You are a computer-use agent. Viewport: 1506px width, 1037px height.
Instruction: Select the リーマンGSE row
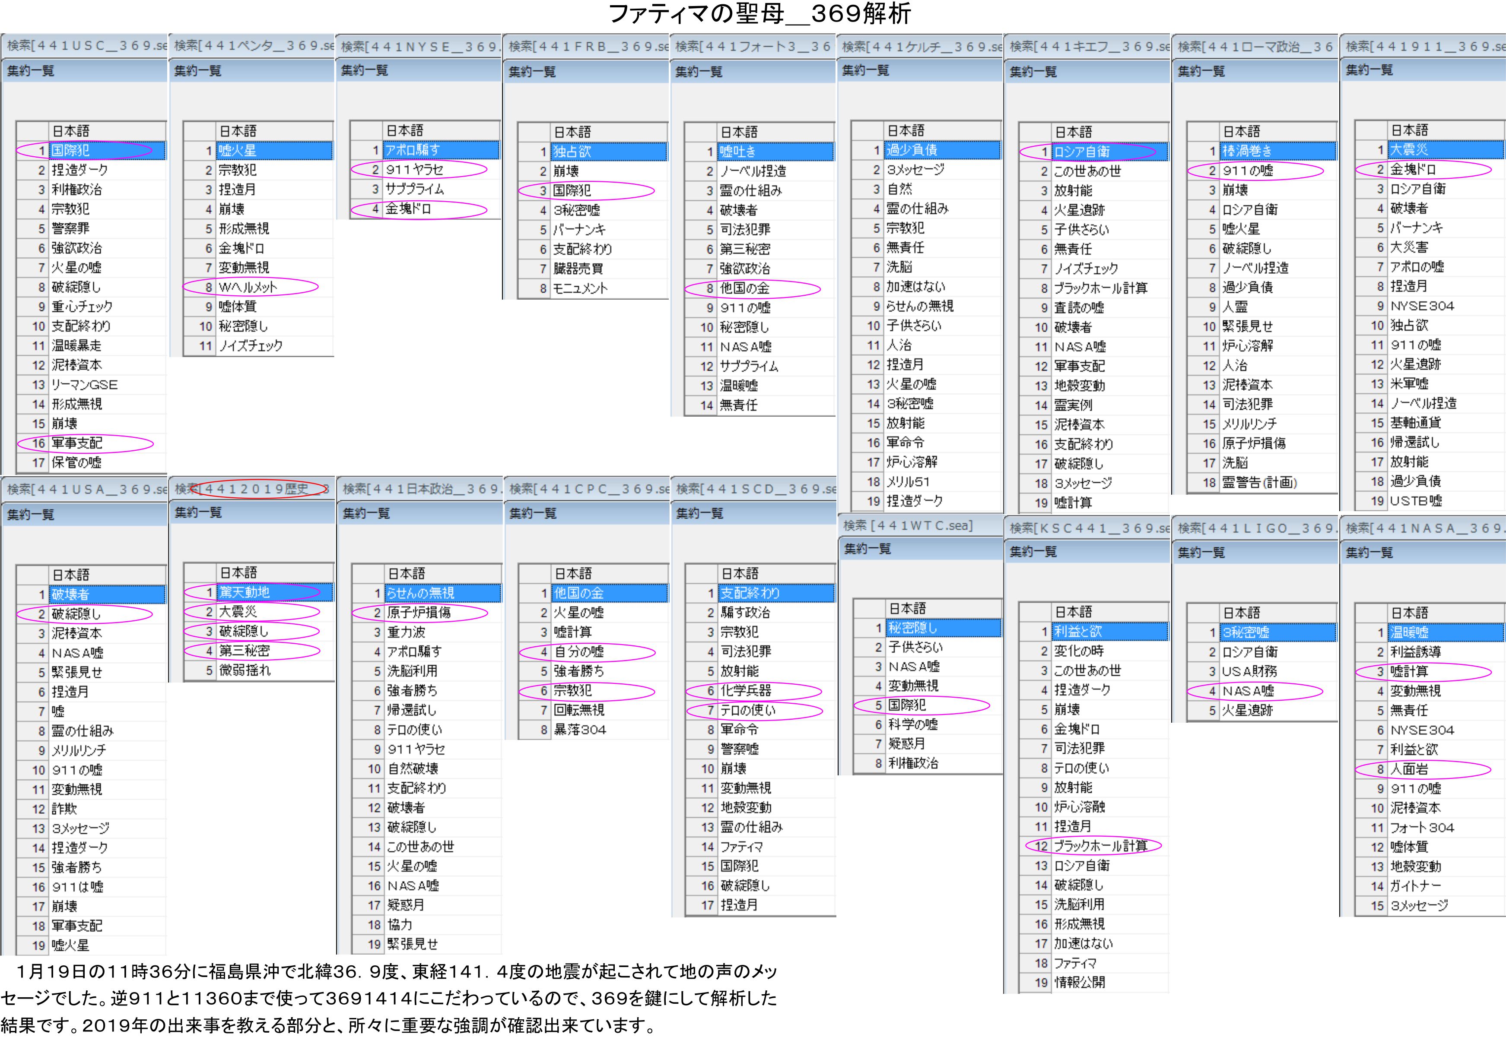tap(85, 385)
